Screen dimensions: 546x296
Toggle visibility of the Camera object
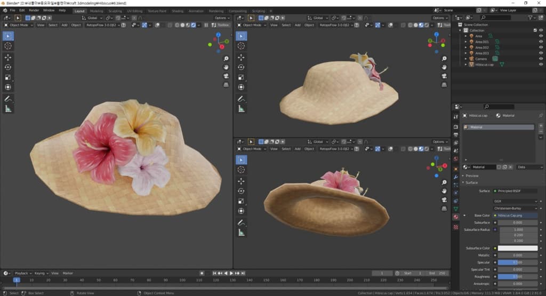pyautogui.click(x=541, y=59)
